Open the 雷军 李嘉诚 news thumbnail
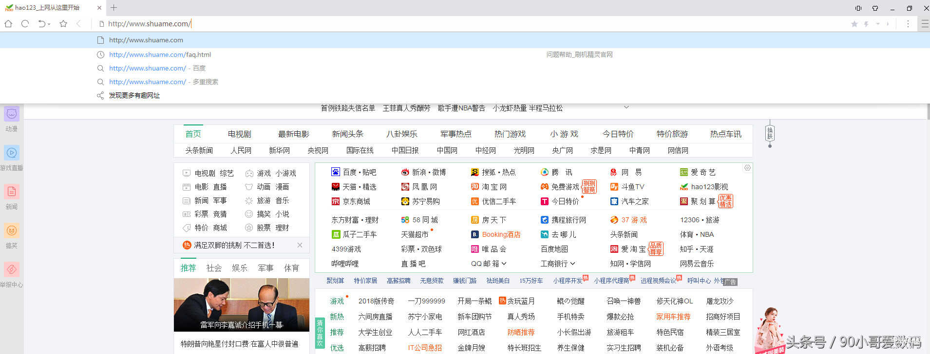 (x=242, y=305)
